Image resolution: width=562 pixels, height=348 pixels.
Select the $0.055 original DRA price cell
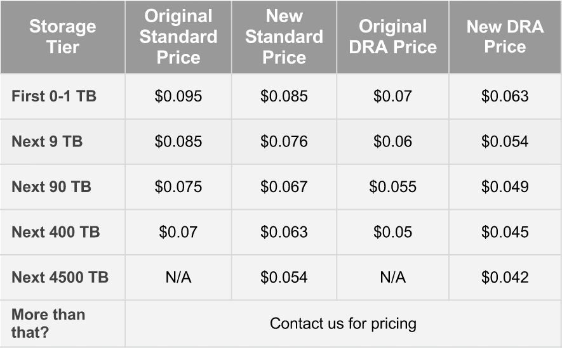point(392,187)
